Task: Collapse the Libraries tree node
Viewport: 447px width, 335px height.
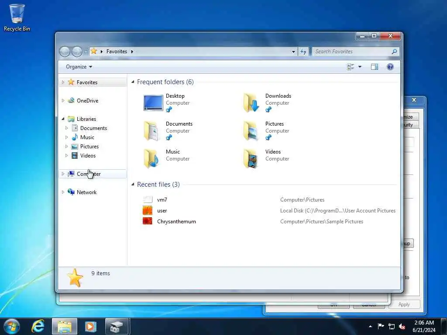Action: coord(63,119)
